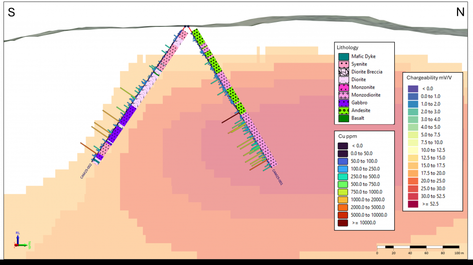Click the 'Lithology' legend title

[348, 47]
